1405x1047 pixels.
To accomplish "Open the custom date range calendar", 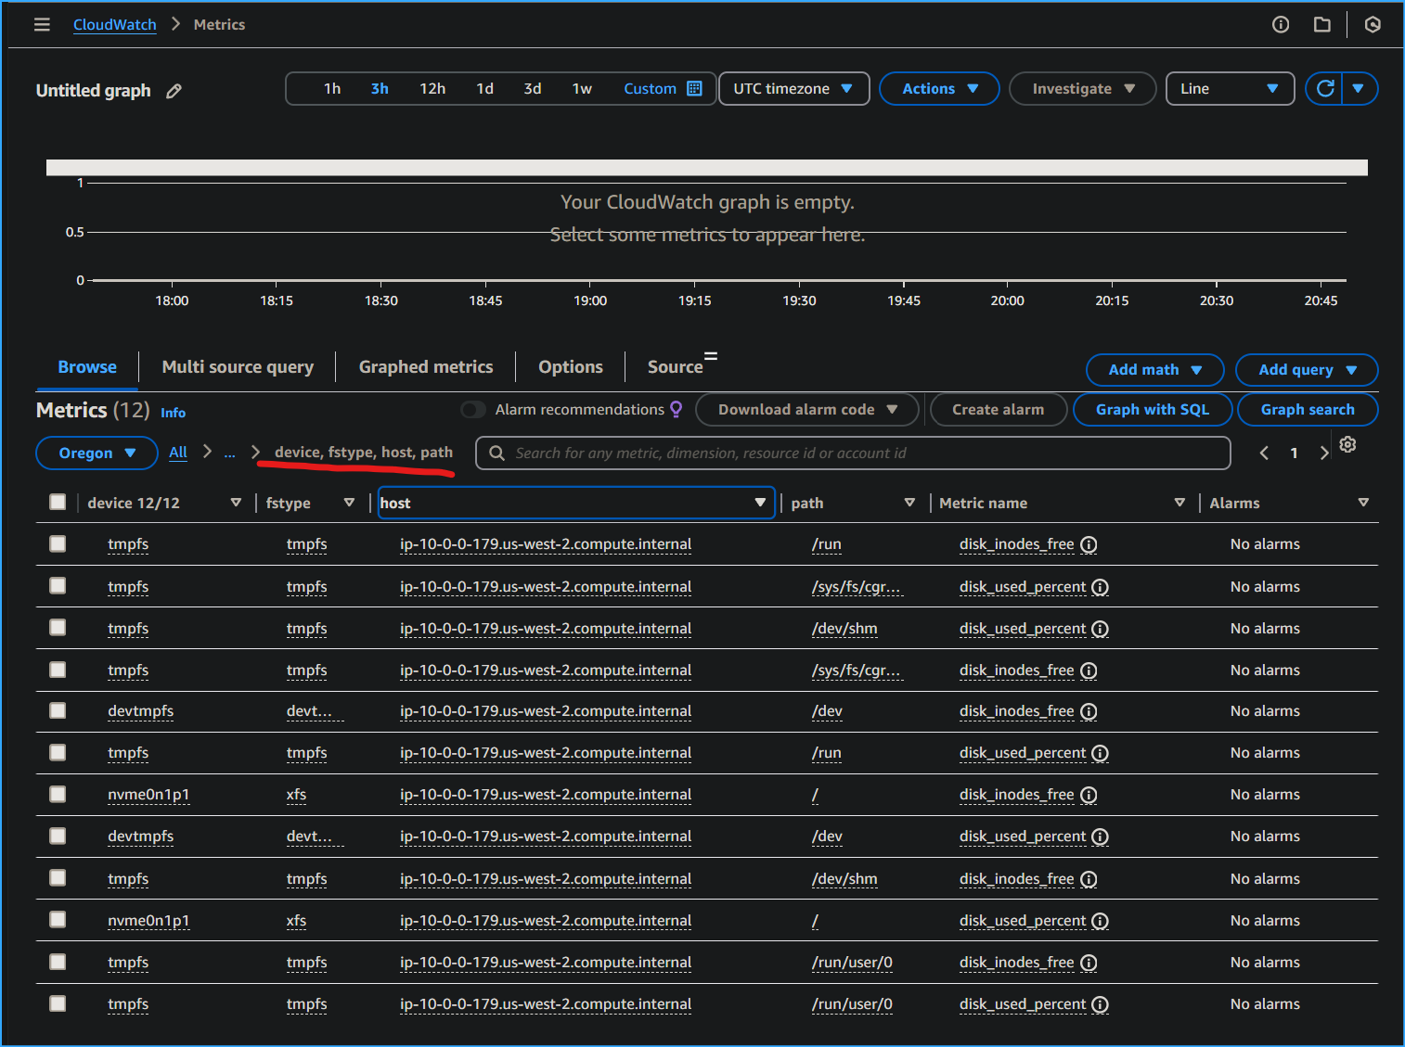I will (x=692, y=88).
